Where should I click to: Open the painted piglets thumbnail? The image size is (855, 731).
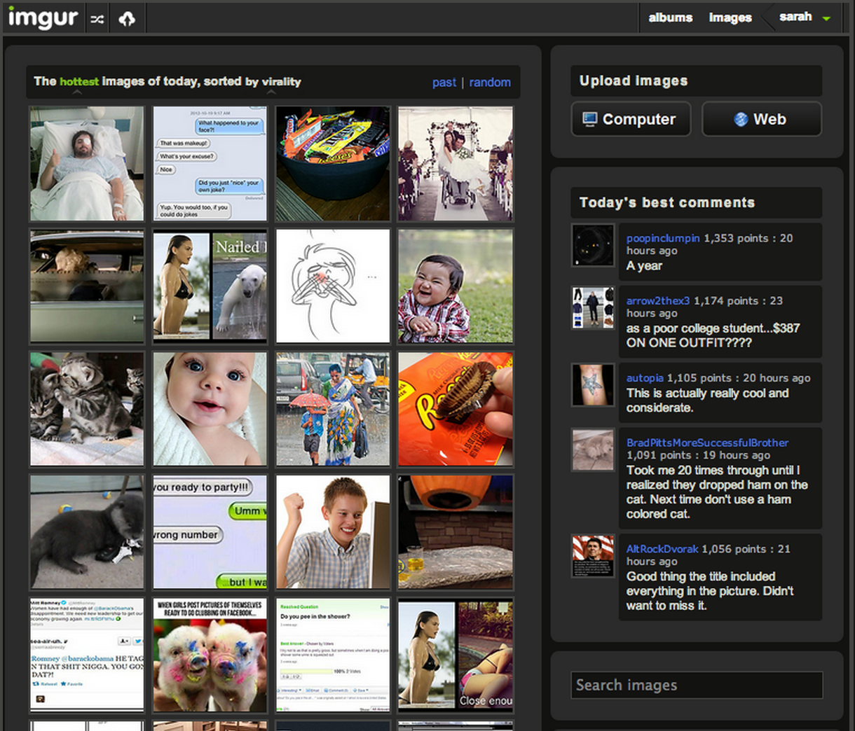(x=210, y=655)
